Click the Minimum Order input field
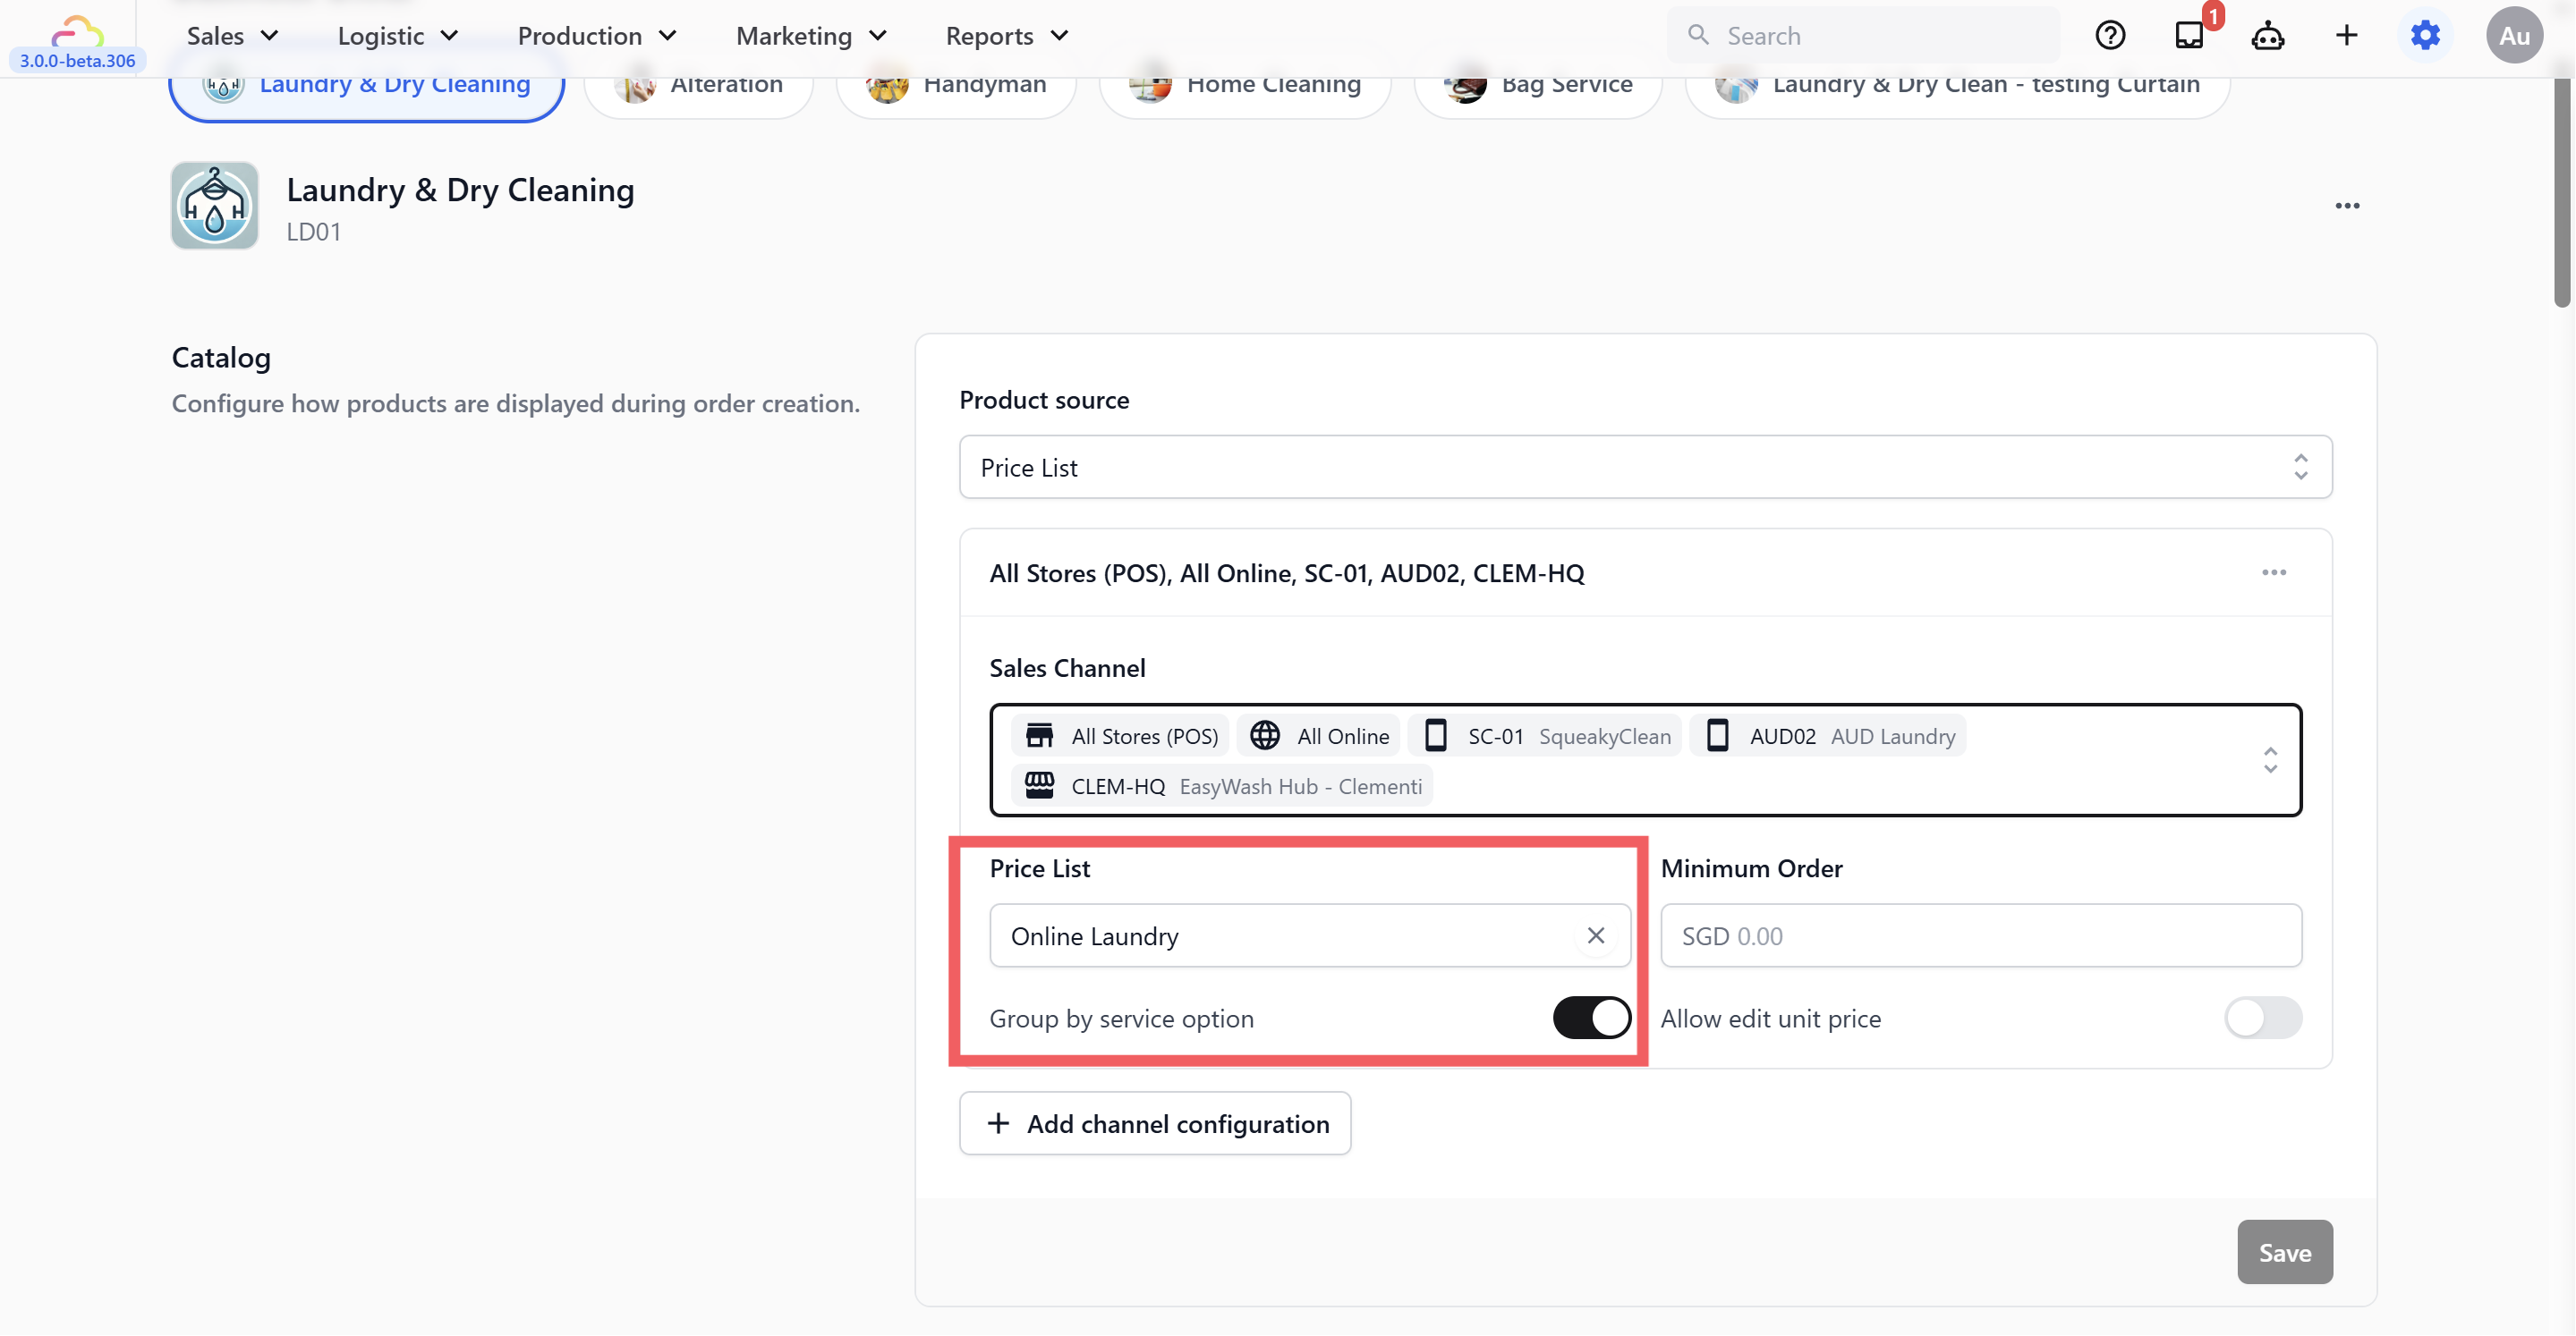 tap(1980, 935)
